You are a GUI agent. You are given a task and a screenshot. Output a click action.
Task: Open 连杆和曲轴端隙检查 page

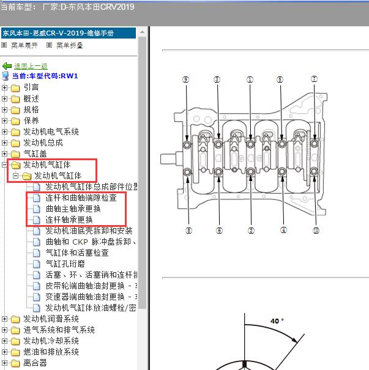click(x=81, y=198)
